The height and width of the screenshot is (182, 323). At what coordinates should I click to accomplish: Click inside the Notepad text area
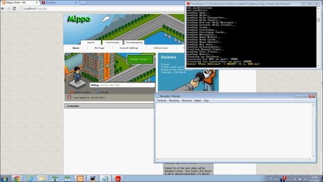coord(234,130)
